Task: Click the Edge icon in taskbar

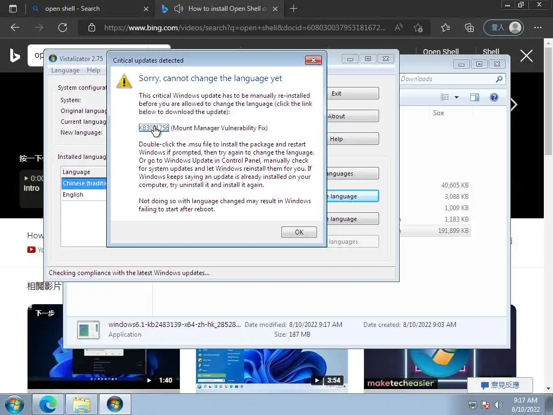Action: pos(48,404)
